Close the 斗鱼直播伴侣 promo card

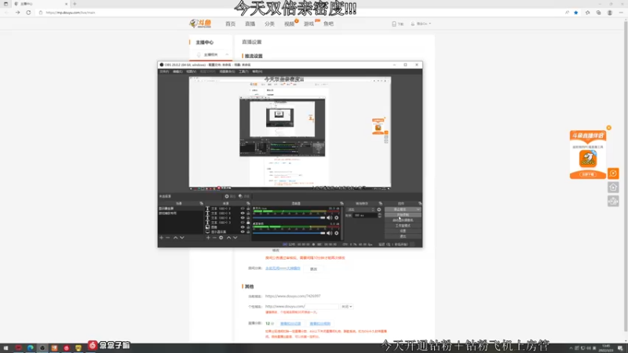click(609, 128)
